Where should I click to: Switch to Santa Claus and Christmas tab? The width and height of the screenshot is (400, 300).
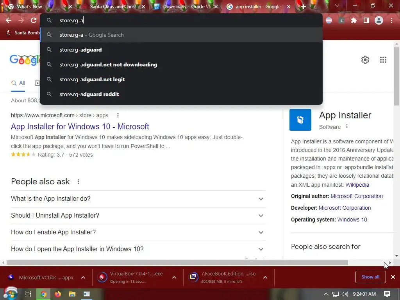[113, 7]
